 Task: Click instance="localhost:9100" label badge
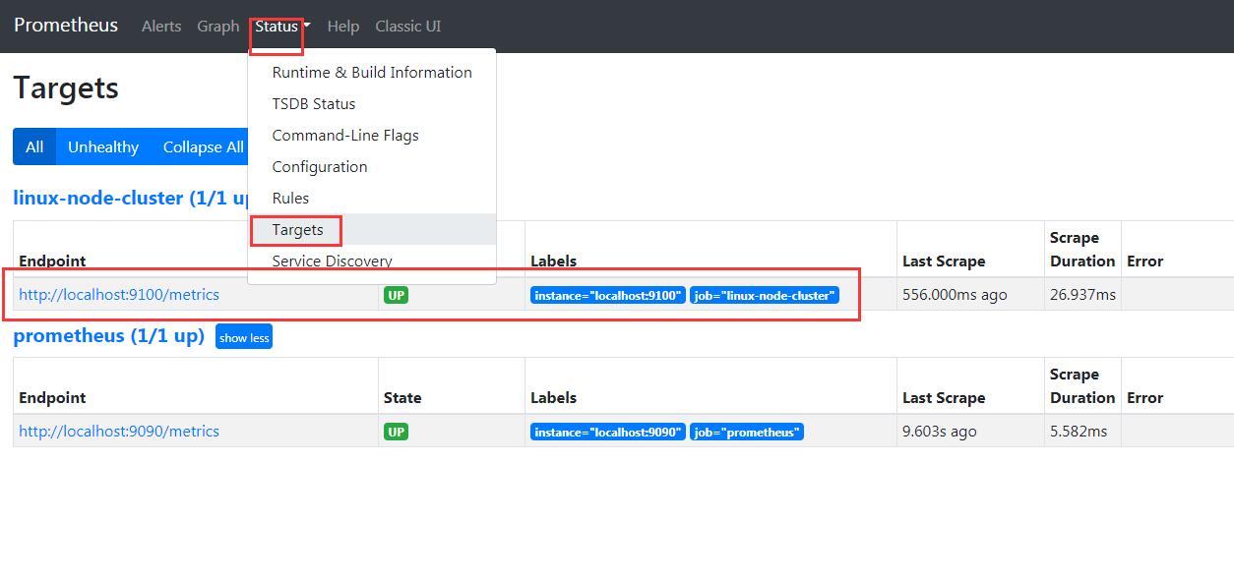pyautogui.click(x=608, y=295)
